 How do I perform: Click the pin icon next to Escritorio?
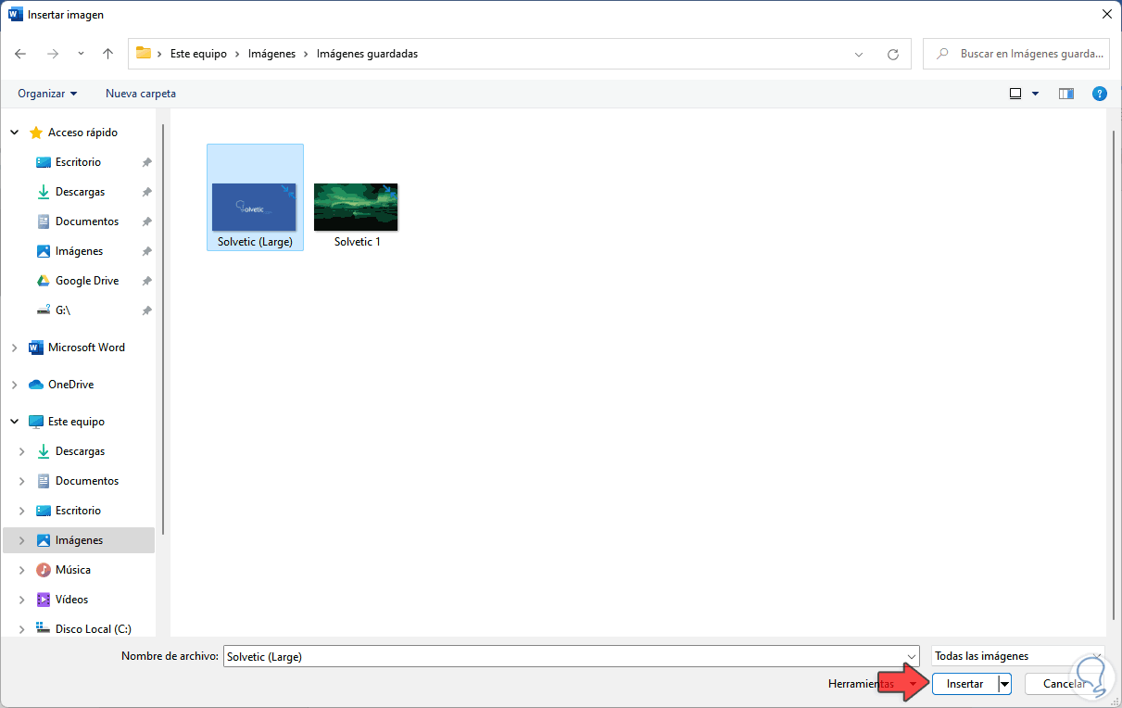point(146,162)
